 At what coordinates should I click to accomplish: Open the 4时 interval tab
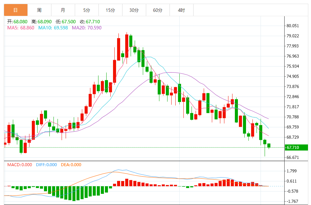(x=181, y=10)
